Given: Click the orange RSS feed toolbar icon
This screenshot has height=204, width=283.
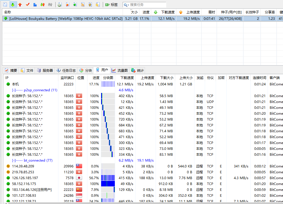Looking at the screenshot, I should (x=83, y=5).
